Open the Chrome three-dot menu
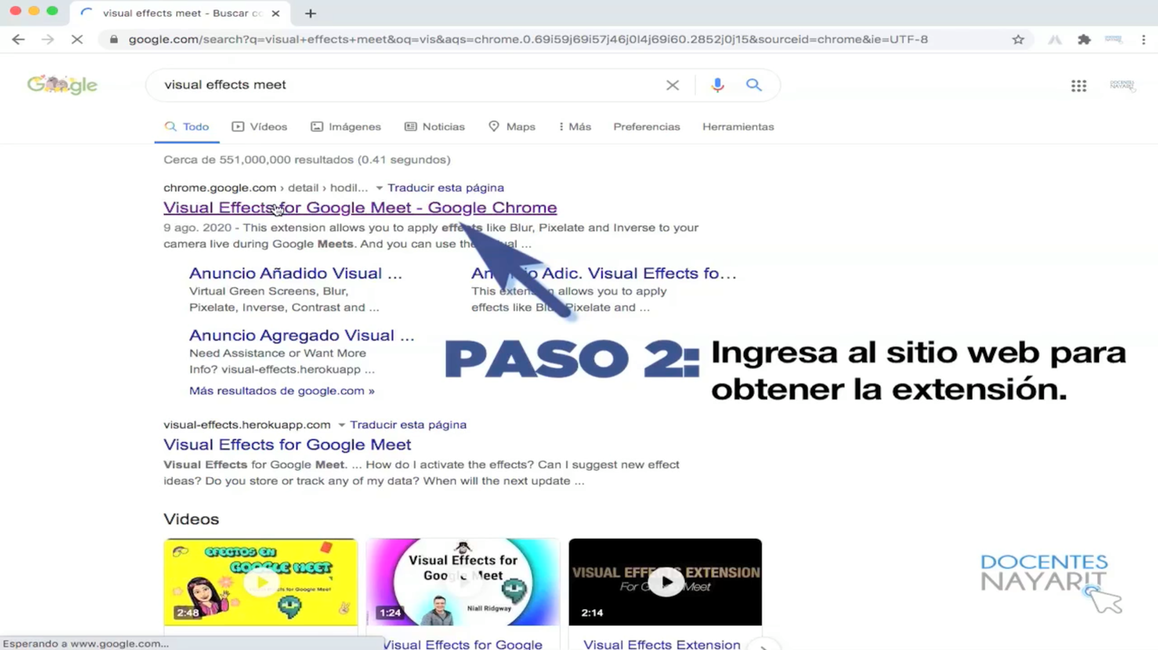The height and width of the screenshot is (650, 1158). [1144, 40]
